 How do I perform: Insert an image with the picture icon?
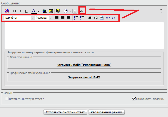51,11
